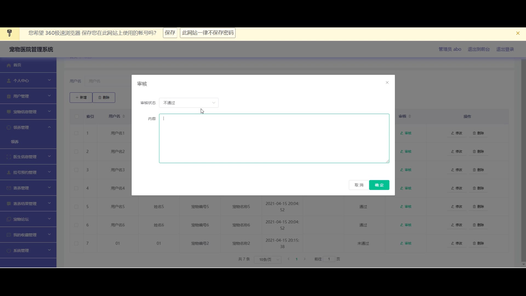The image size is (526, 296).
Task: Click the home icon next to 首页
Action: (9, 65)
